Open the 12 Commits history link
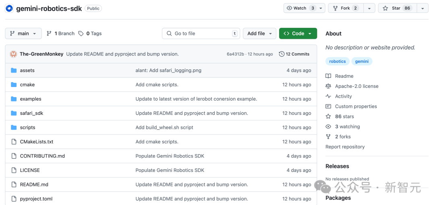The height and width of the screenshot is (205, 435). pyautogui.click(x=294, y=54)
